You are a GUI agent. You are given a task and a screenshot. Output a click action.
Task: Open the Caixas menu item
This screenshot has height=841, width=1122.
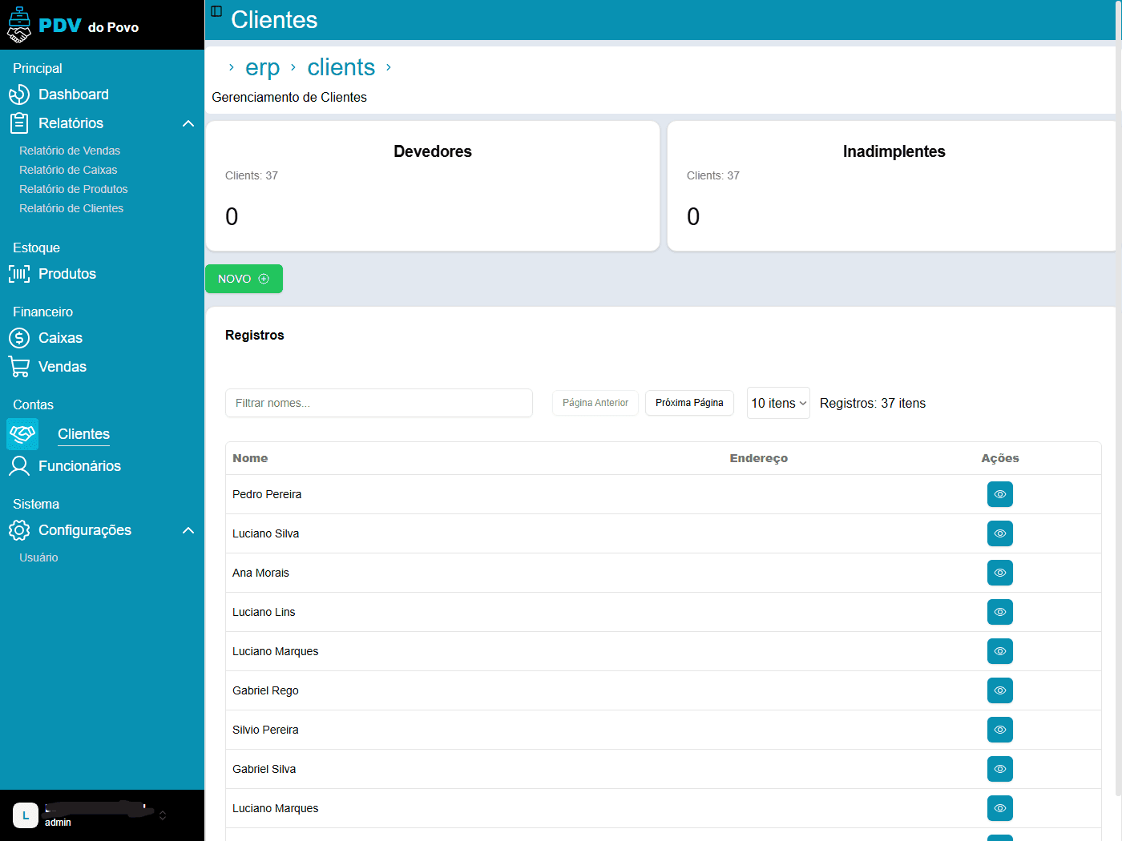(61, 338)
